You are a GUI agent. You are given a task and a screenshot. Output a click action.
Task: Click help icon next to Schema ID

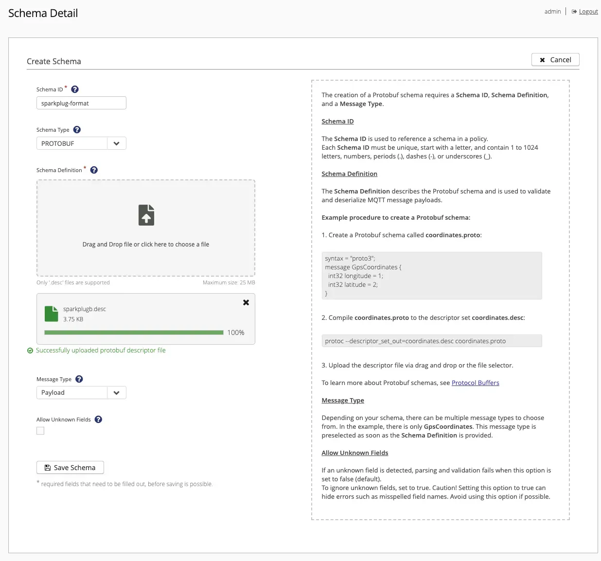click(75, 89)
